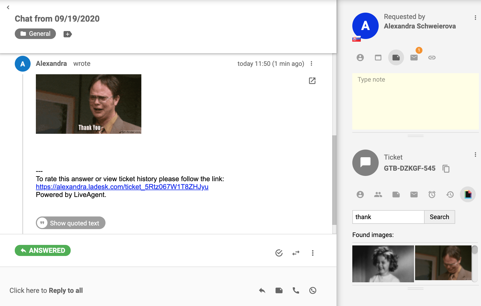This screenshot has height=306, width=481.
Task: Add note icon in reply bar
Action: coord(279,290)
